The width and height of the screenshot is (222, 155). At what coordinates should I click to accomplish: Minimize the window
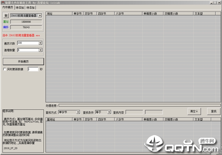click(211, 3)
